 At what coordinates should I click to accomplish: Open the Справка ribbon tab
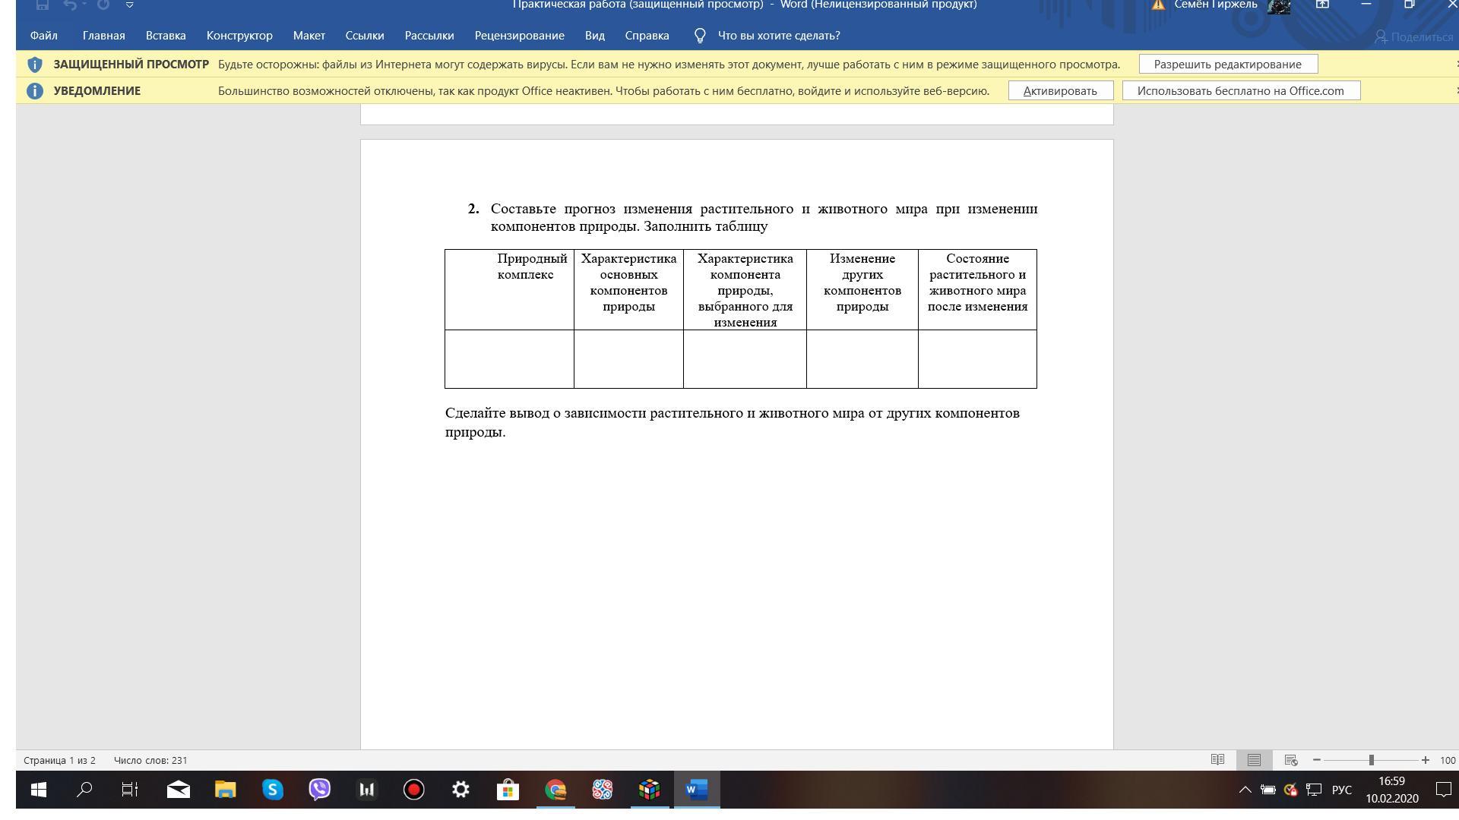(647, 36)
